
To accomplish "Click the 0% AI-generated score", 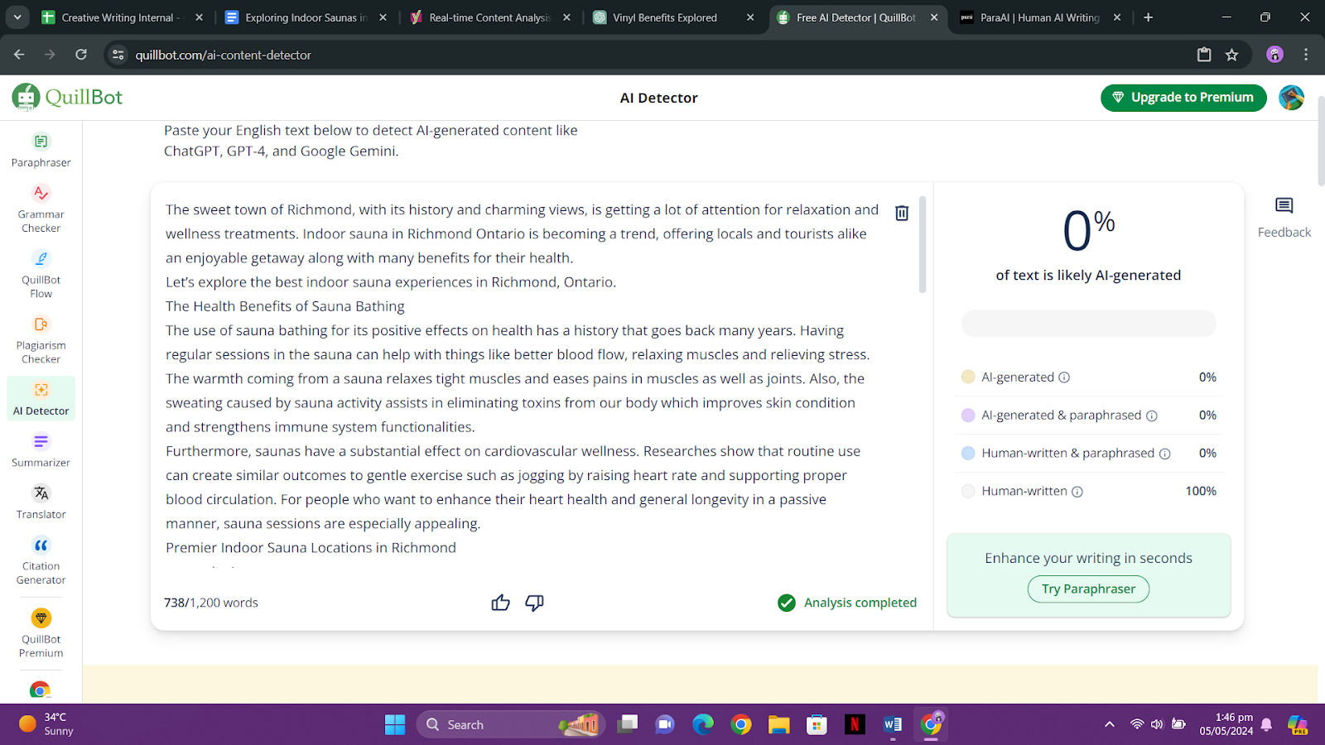I will tap(1088, 230).
